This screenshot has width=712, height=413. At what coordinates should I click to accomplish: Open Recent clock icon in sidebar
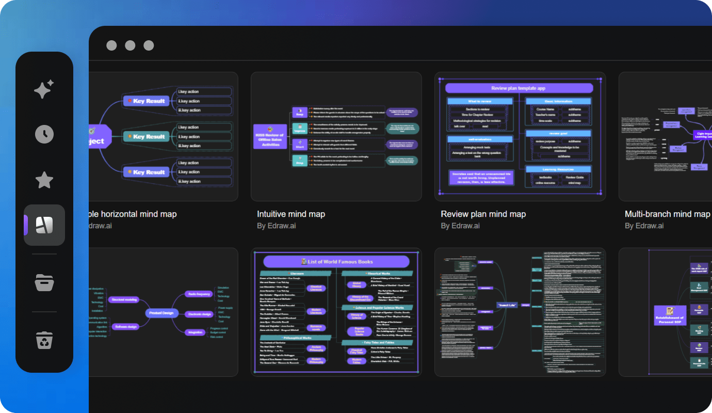[x=44, y=134]
